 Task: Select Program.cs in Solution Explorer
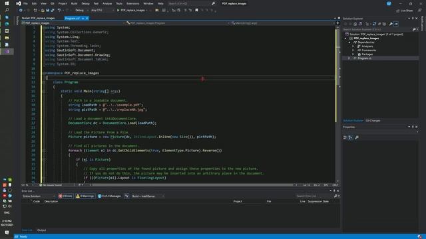pos(364,58)
